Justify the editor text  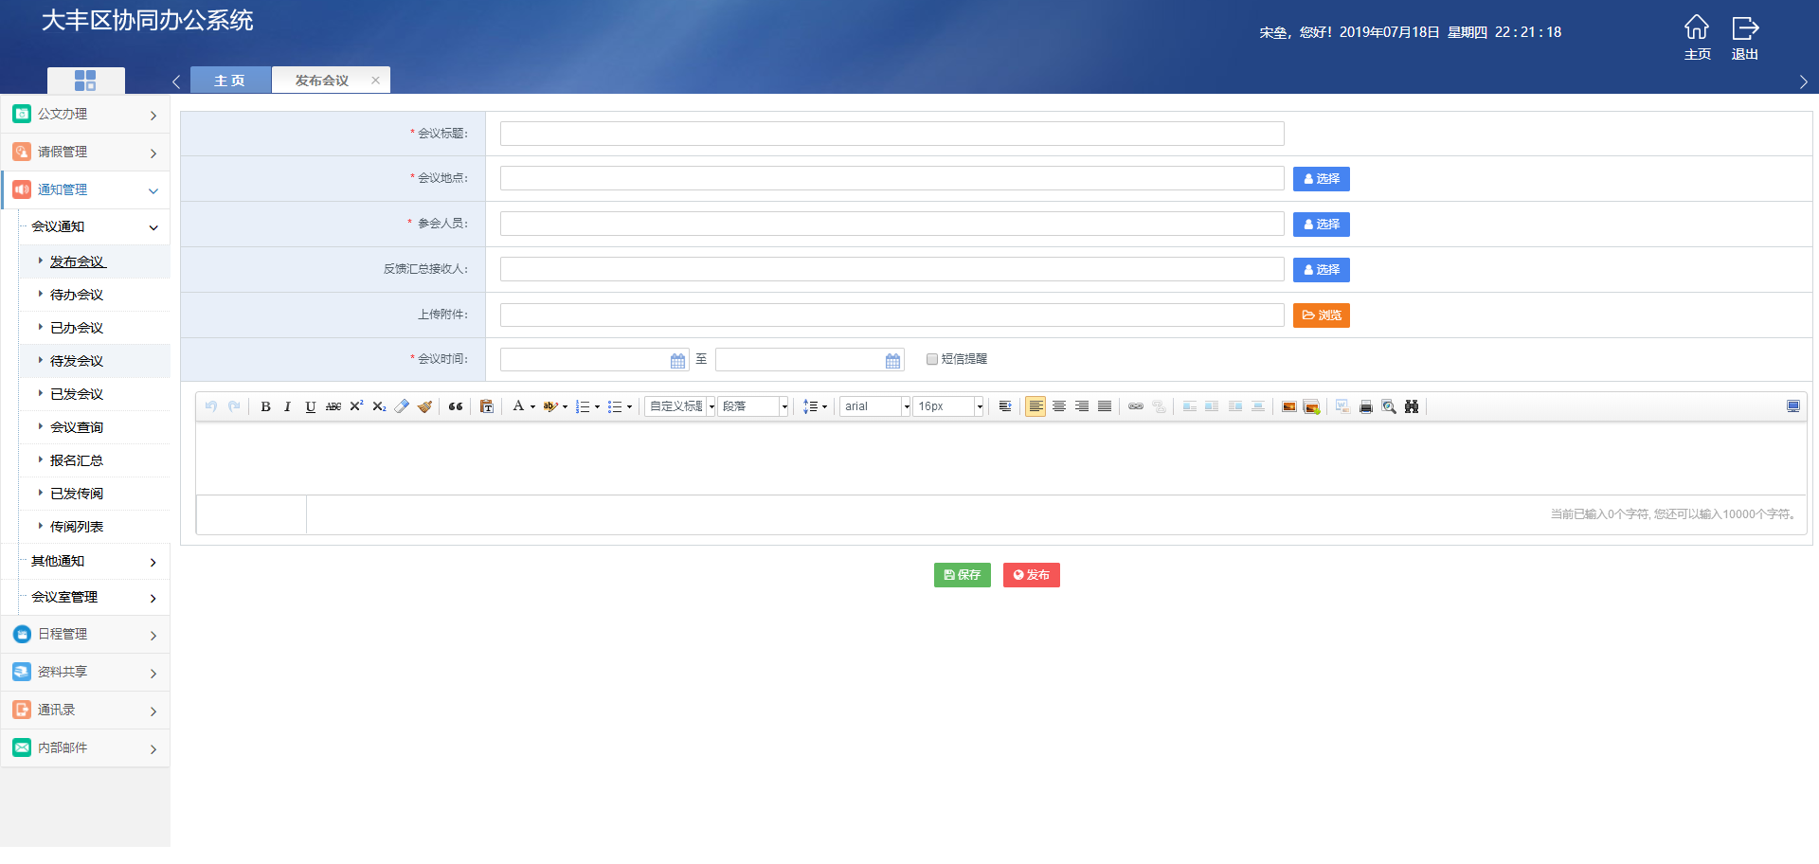coord(1105,406)
